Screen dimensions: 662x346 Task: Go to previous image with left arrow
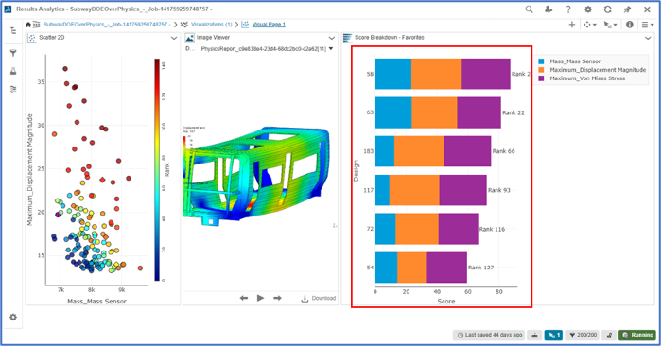(x=244, y=298)
